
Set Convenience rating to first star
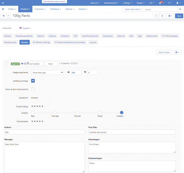[x=32, y=121]
